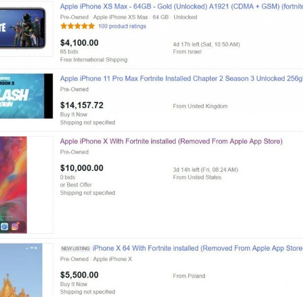Image resolution: width=303 pixels, height=297 pixels.
Task: Click the Fortnite characters phone thumbnail
Action: (x=23, y=28)
